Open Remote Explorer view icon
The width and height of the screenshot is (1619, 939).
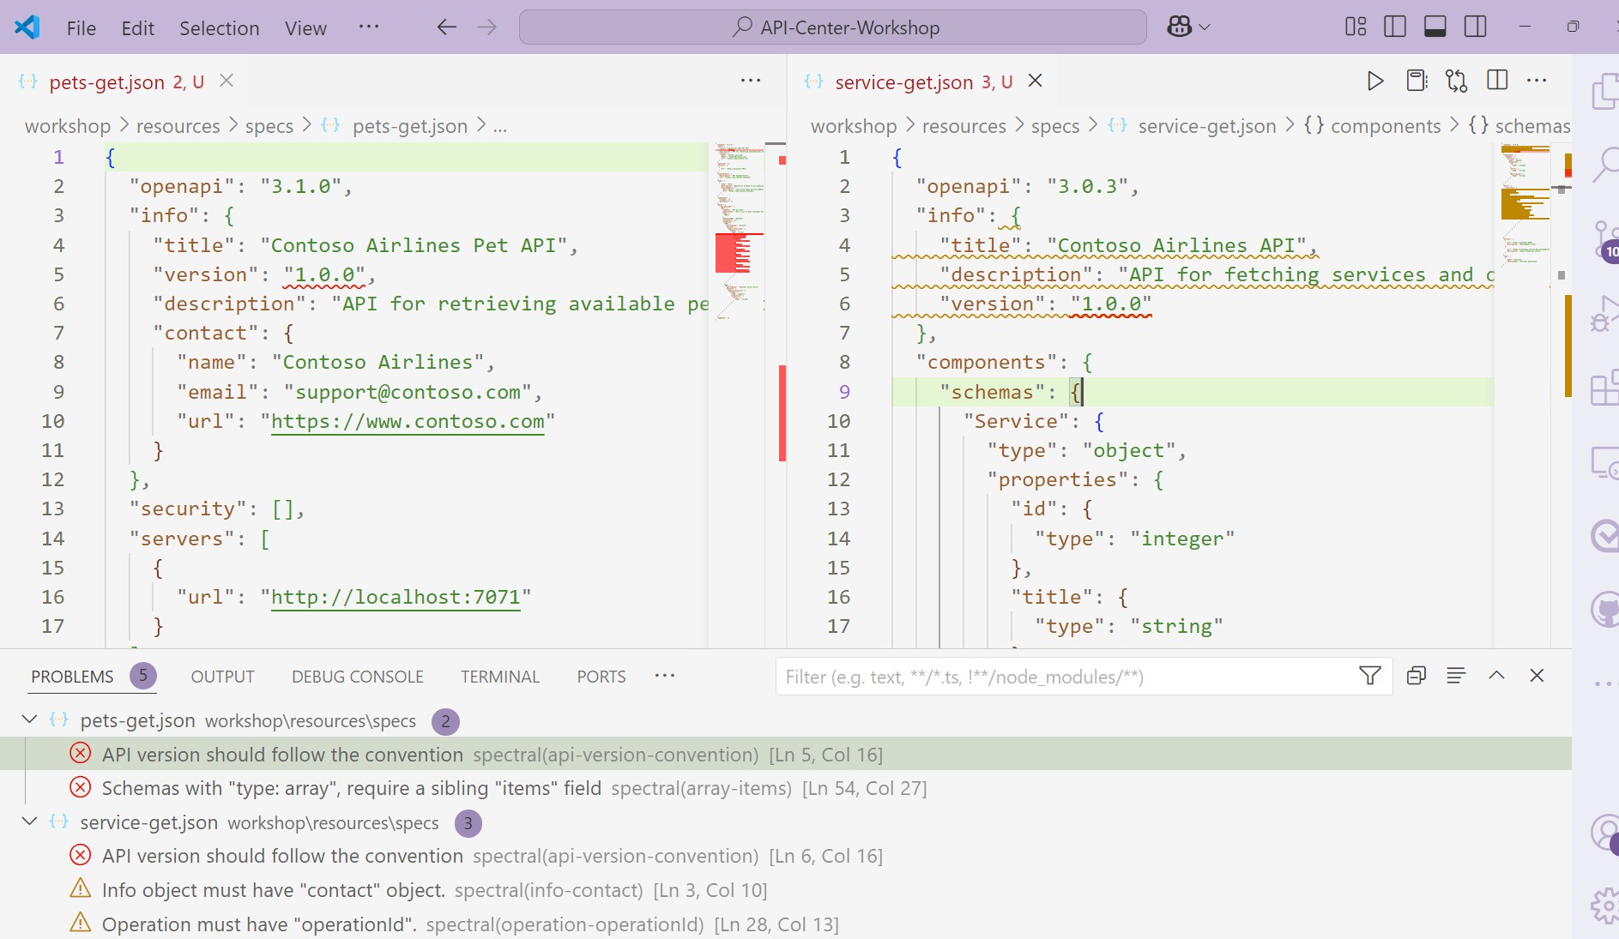[x=1604, y=463]
